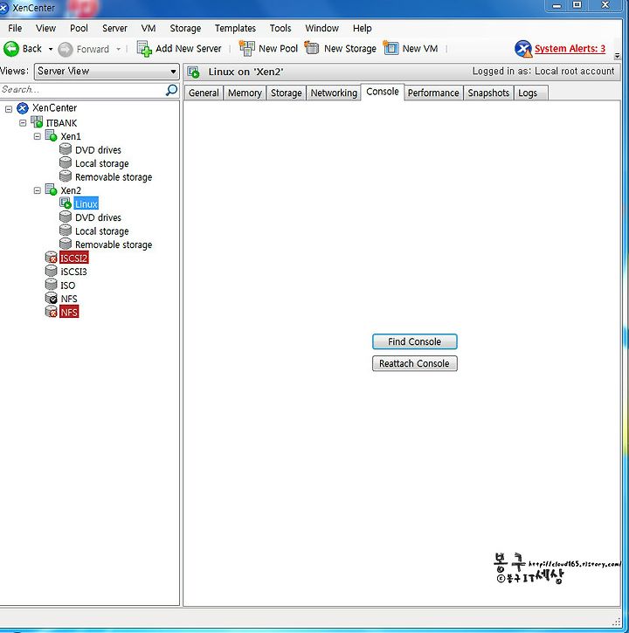The width and height of the screenshot is (629, 633).
Task: Open the Help menu
Action: [x=362, y=28]
